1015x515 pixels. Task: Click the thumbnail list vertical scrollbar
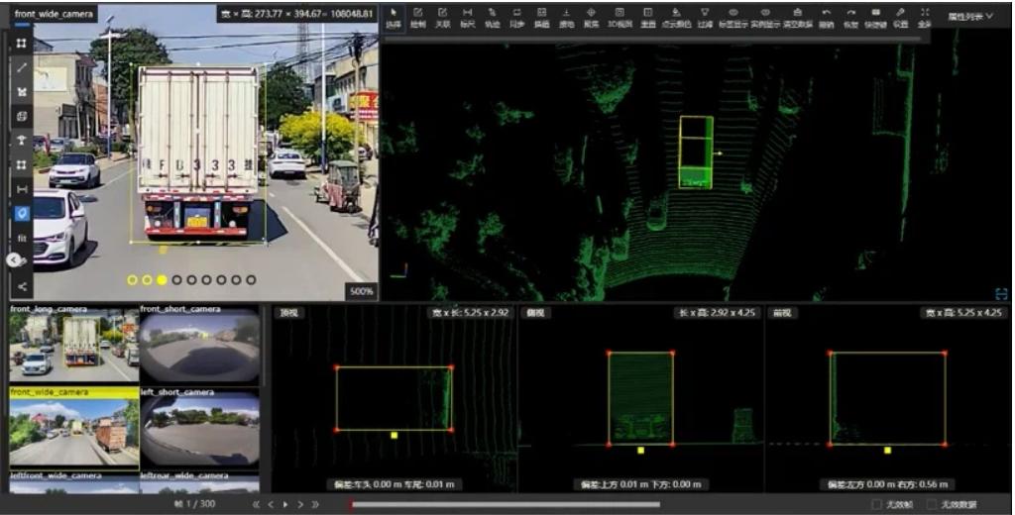point(264,346)
